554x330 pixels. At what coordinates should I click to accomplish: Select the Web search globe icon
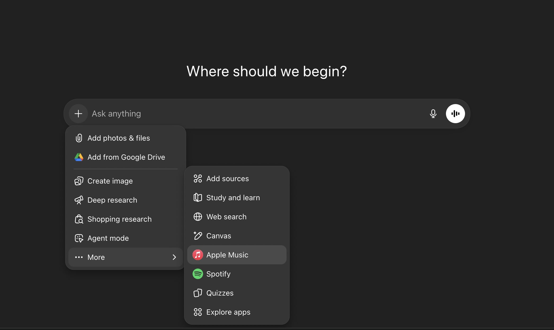(198, 217)
